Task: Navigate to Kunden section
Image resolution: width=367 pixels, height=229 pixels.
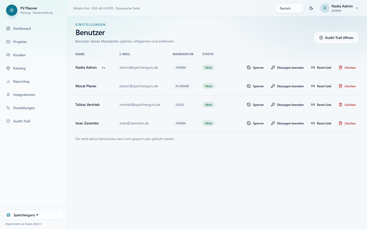Action: click(33, 55)
